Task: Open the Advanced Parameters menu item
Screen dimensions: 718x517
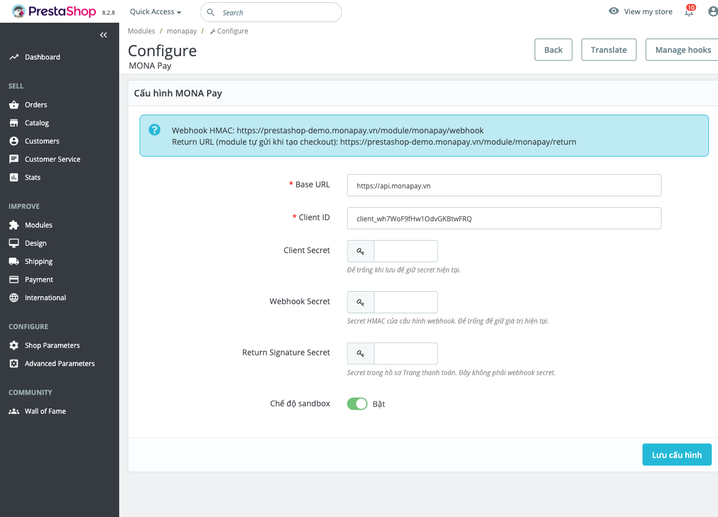Action: click(x=60, y=364)
